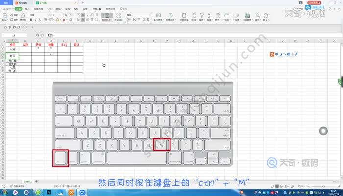Toggle automatic text wrapping (自动换行)
This screenshot has height=196, width=343.
(119, 17)
